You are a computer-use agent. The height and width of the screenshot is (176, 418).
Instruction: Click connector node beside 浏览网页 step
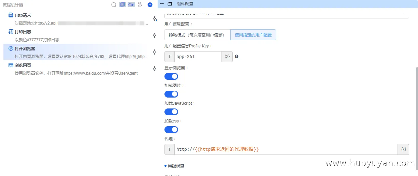pos(154,69)
